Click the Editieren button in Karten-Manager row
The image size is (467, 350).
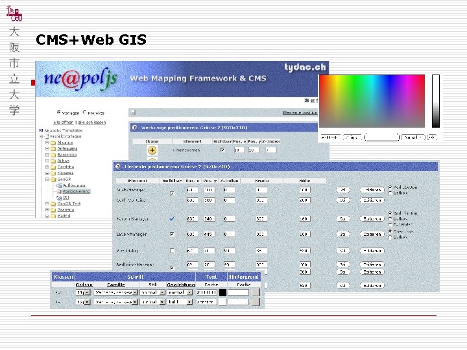coord(372,219)
